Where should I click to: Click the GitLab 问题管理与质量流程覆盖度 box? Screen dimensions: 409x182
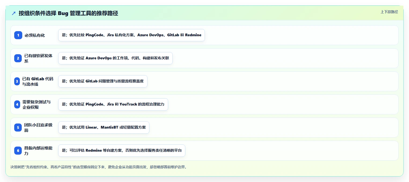[x=103, y=81]
